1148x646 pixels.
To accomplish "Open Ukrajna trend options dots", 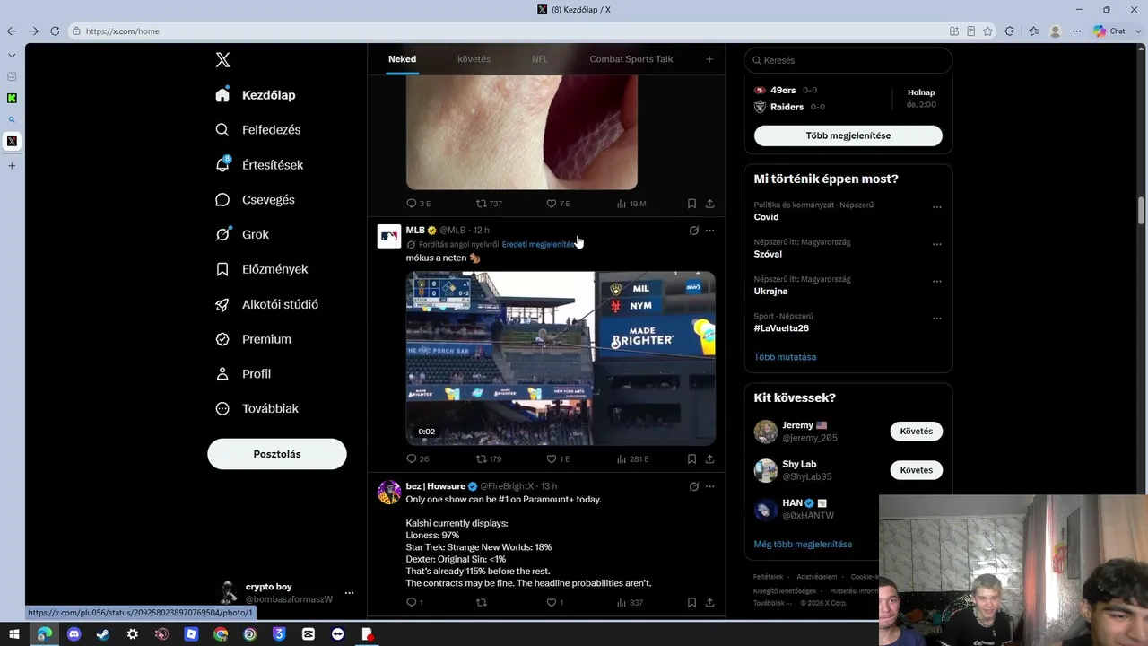I will [936, 282].
